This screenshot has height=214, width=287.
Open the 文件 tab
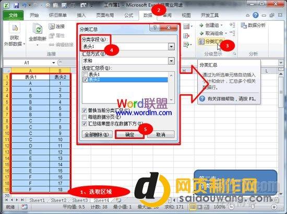[x=13, y=15]
